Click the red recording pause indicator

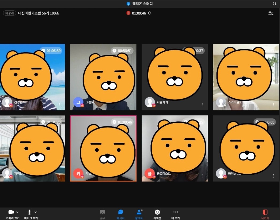[x=128, y=13]
